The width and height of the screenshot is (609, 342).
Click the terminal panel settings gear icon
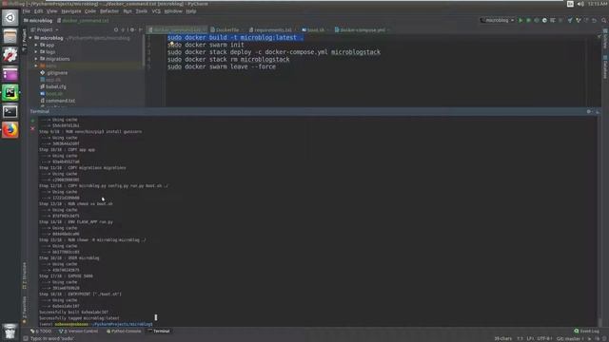[x=589, y=112]
